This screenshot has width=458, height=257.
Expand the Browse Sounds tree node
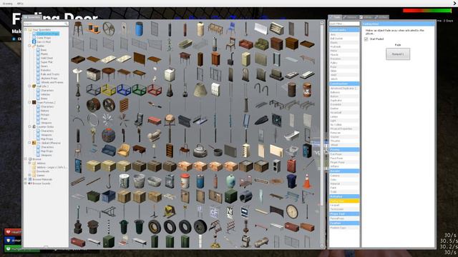(26, 183)
